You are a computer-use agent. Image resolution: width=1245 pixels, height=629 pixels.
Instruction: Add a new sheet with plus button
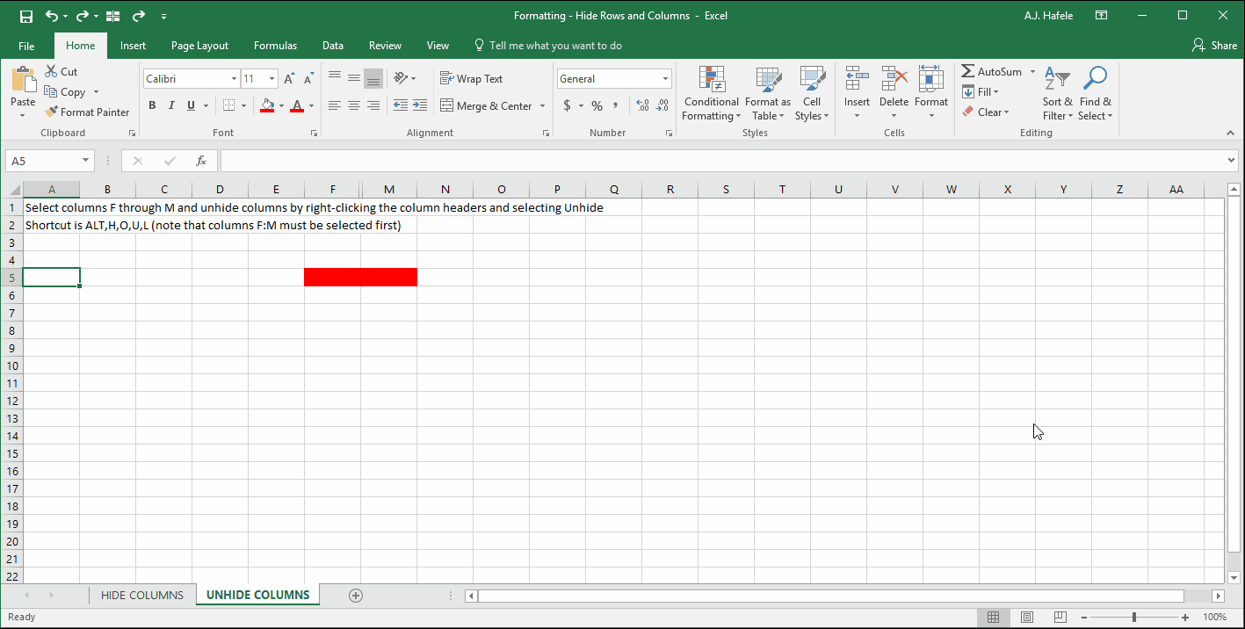tap(356, 595)
